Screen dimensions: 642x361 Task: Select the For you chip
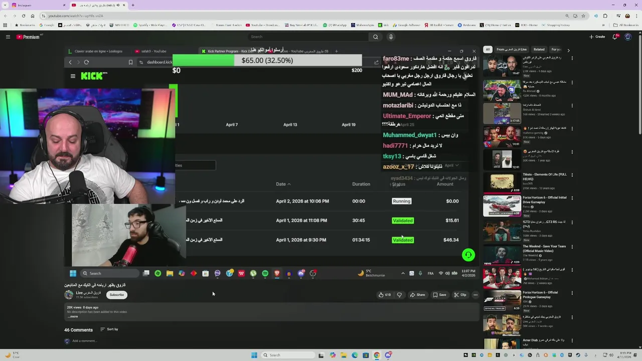pyautogui.click(x=556, y=50)
